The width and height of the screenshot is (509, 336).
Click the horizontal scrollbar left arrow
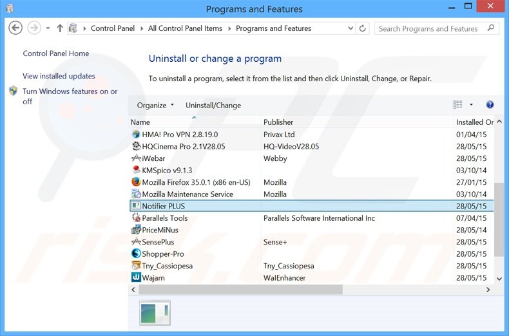[133, 290]
